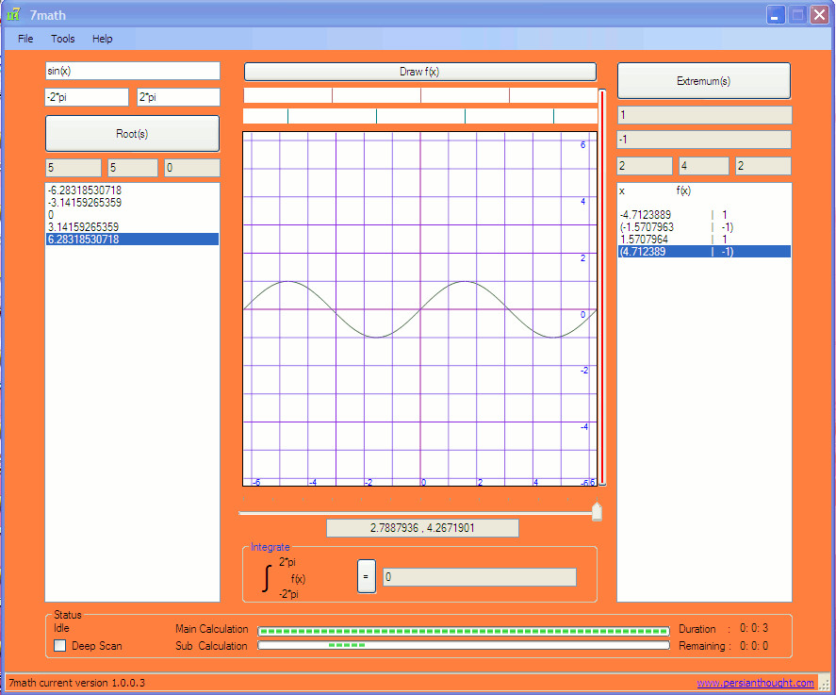The height and width of the screenshot is (695, 836).
Task: Click the equals button to integrate
Action: (x=367, y=576)
